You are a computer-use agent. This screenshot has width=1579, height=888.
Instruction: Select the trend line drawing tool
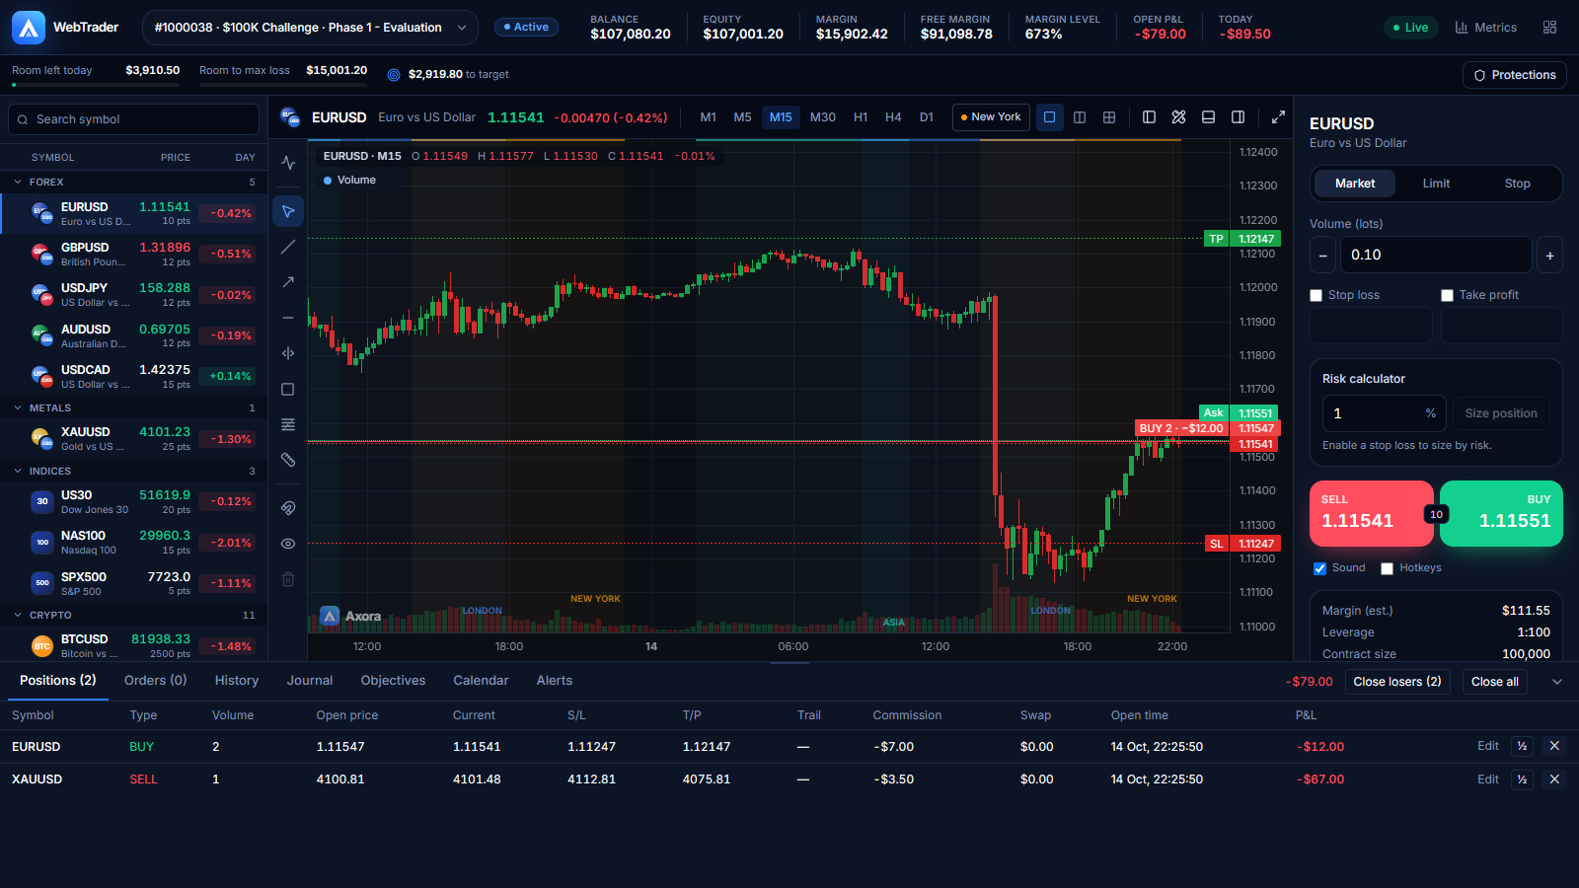click(x=288, y=247)
